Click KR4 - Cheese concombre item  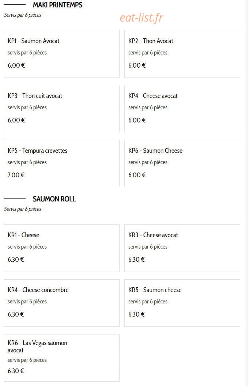click(x=61, y=303)
